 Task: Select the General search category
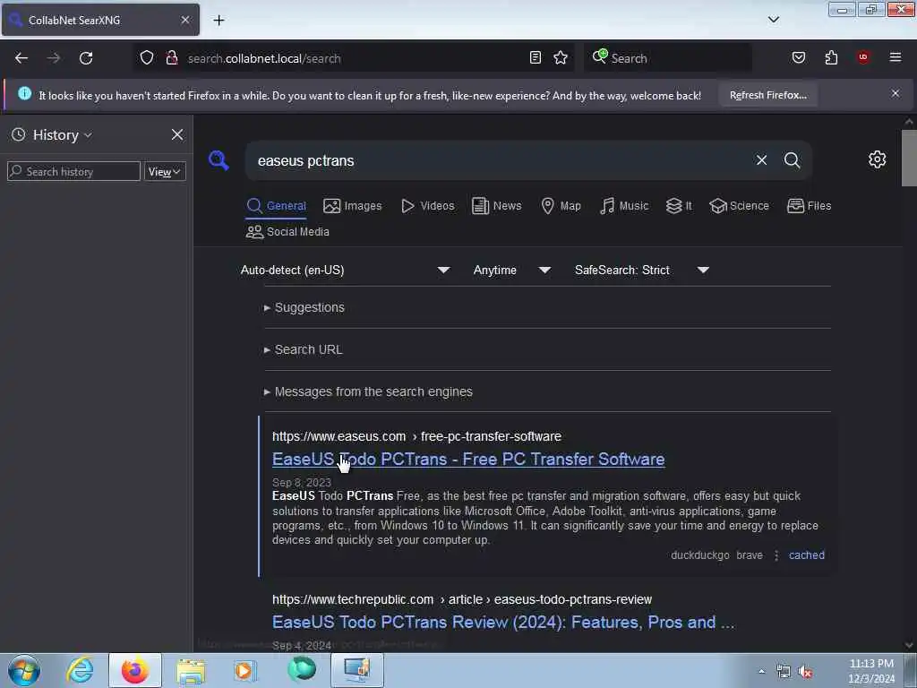click(276, 206)
